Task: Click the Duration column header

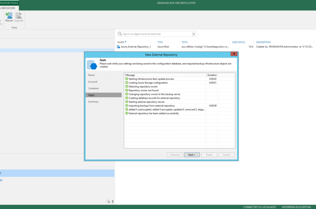Action: tap(212, 75)
